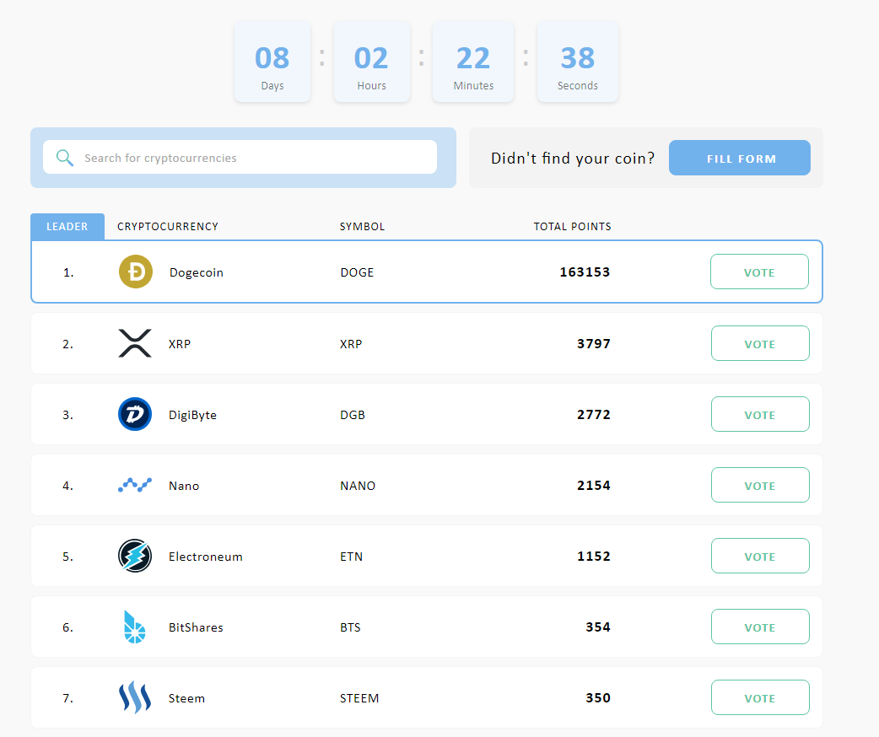Click the ETN symbol text
The image size is (879, 737).
352,557
